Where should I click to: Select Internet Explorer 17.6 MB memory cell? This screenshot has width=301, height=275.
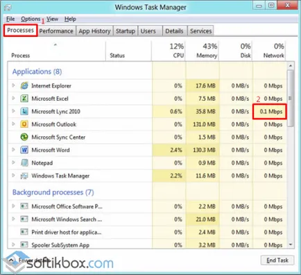pyautogui.click(x=203, y=85)
